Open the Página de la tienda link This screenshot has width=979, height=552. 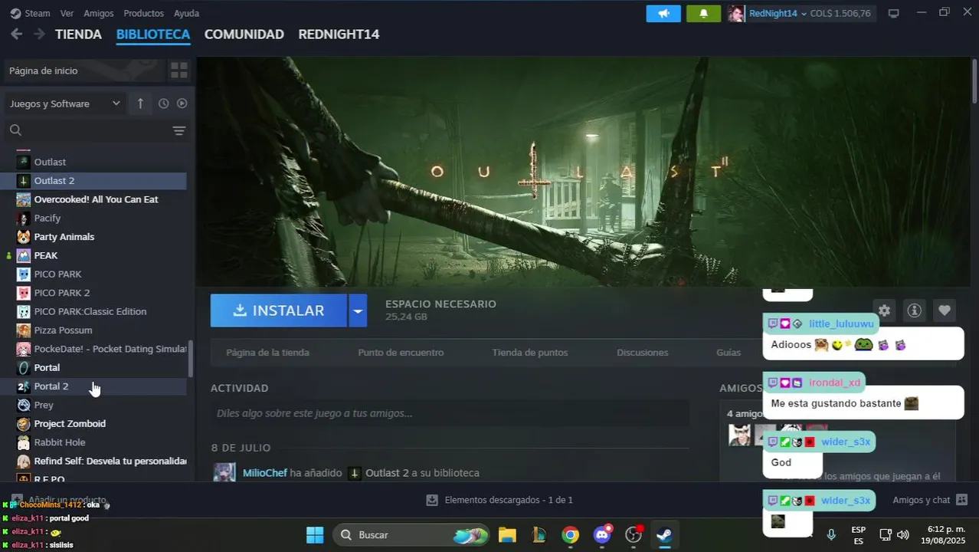[x=267, y=353]
